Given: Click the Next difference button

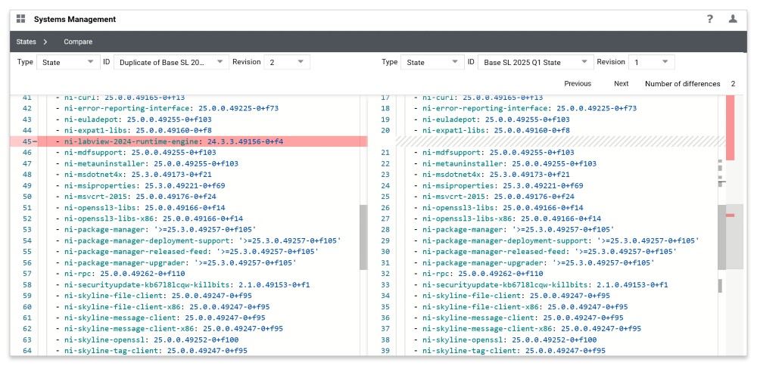Looking at the screenshot, I should point(621,84).
